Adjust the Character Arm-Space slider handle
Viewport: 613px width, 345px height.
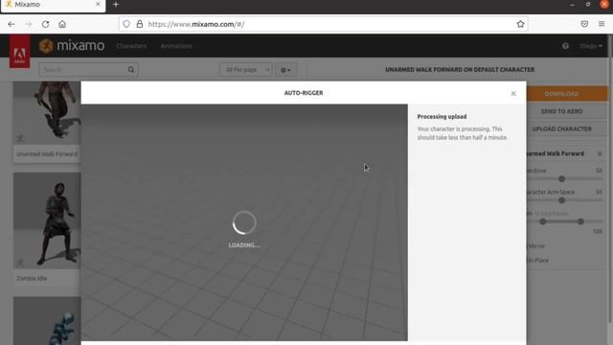(562, 200)
